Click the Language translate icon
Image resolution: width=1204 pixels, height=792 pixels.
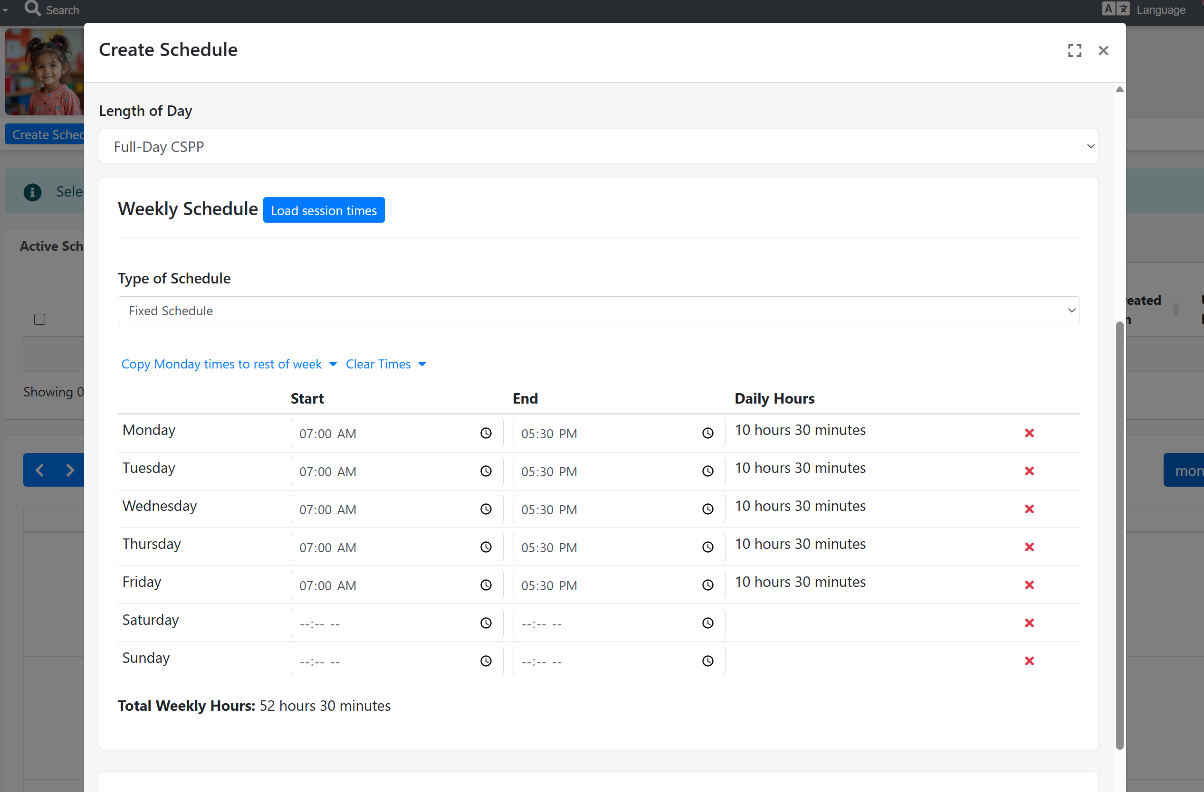1115,9
